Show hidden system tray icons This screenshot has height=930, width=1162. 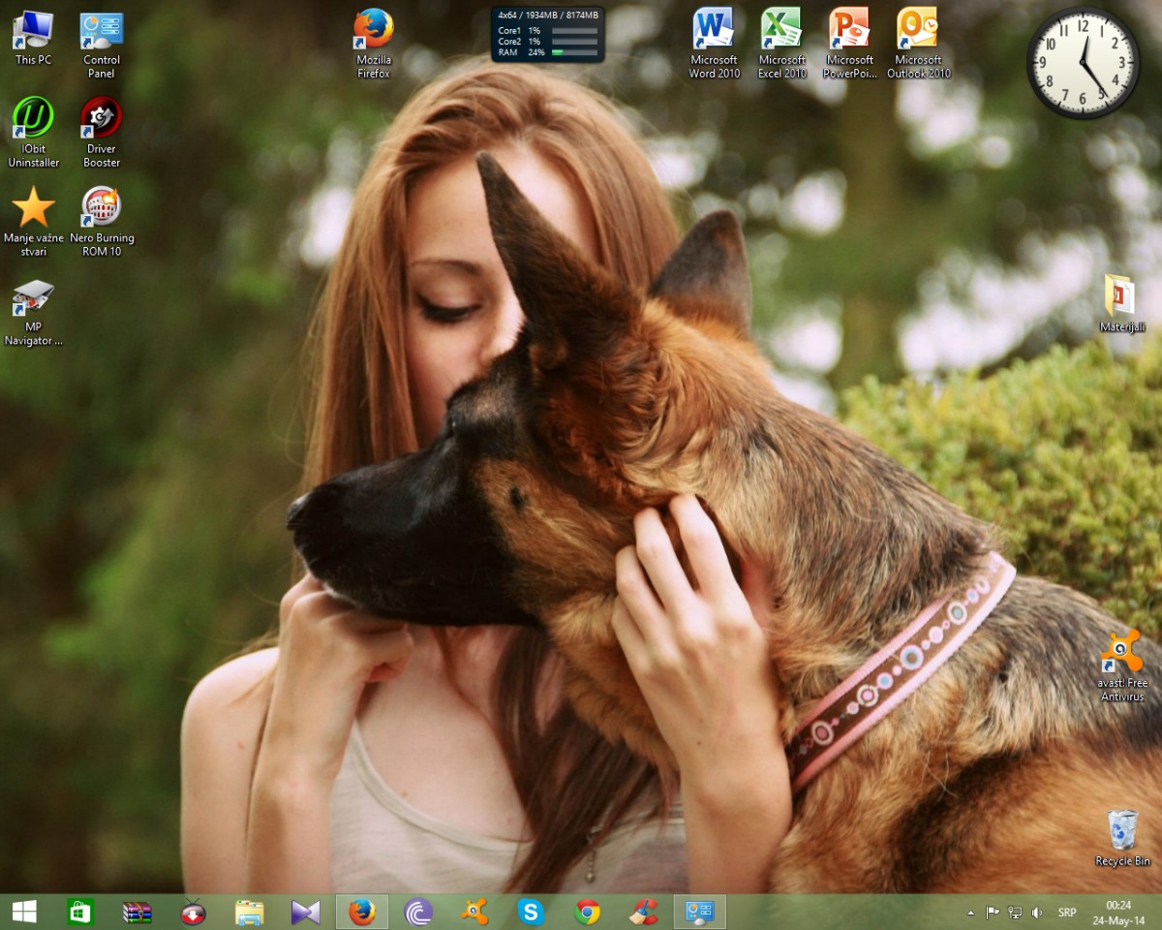(x=970, y=913)
